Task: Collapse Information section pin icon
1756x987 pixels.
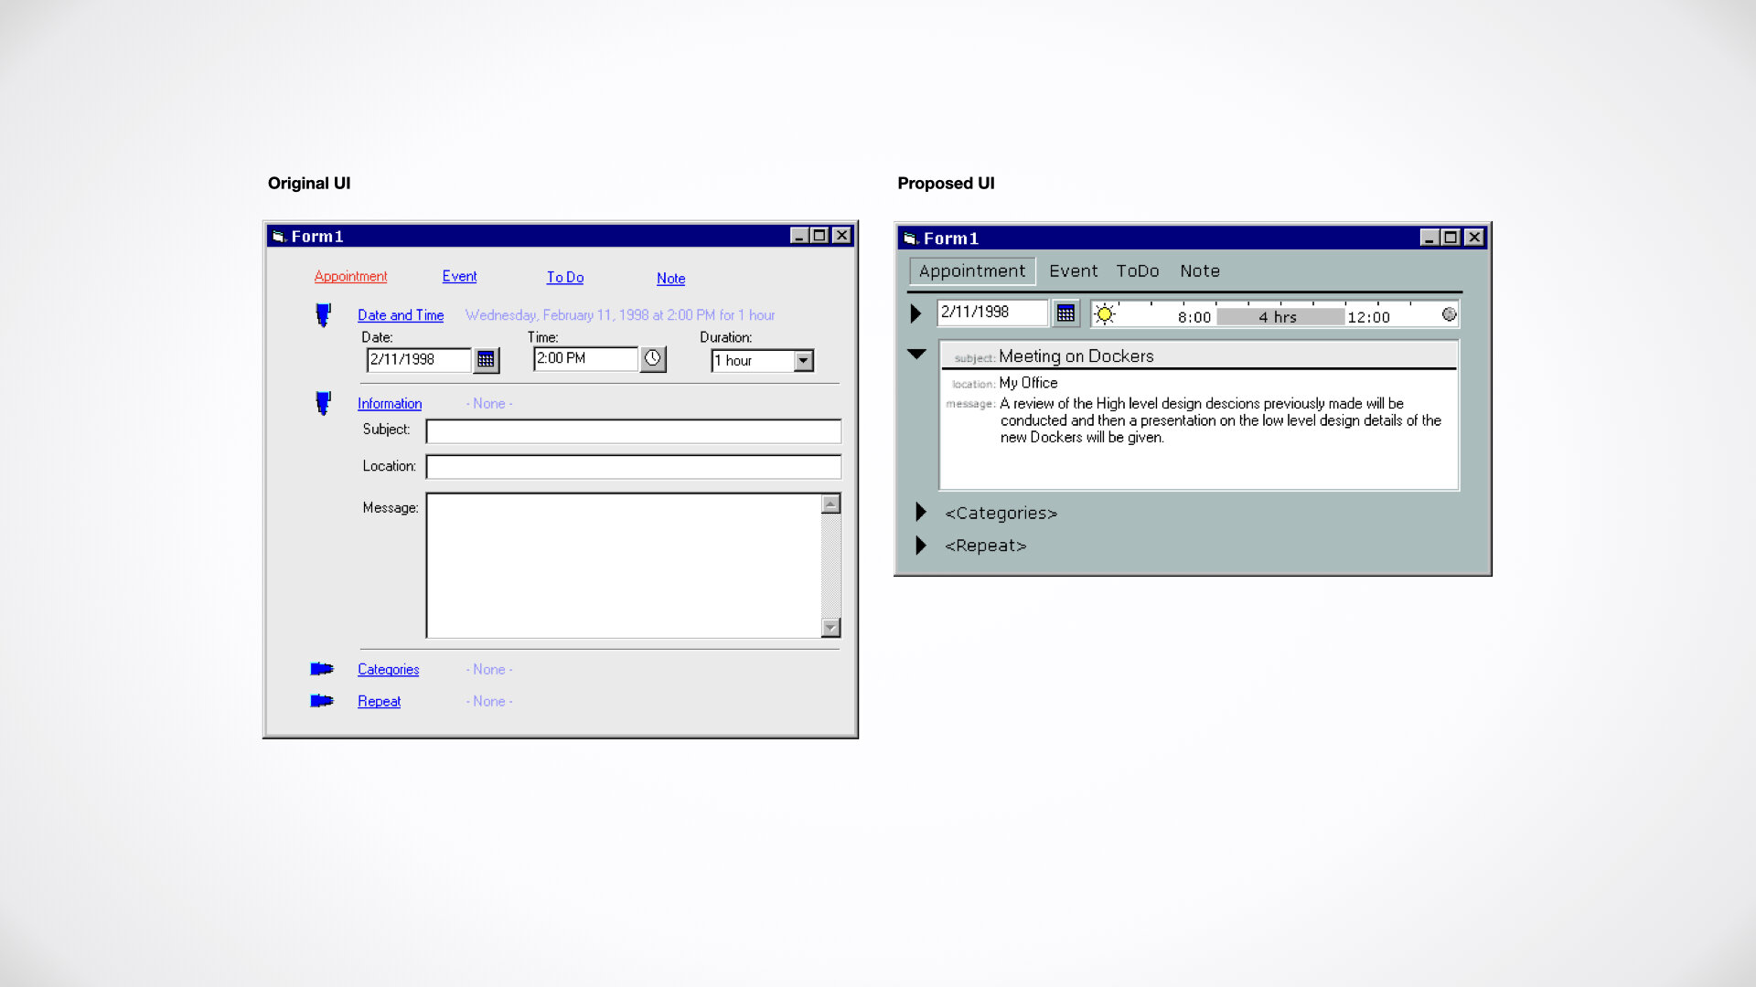Action: [323, 403]
